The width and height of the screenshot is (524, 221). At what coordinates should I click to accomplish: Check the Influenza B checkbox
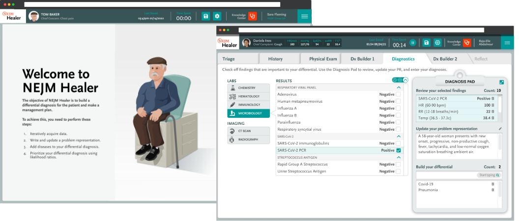click(x=398, y=115)
